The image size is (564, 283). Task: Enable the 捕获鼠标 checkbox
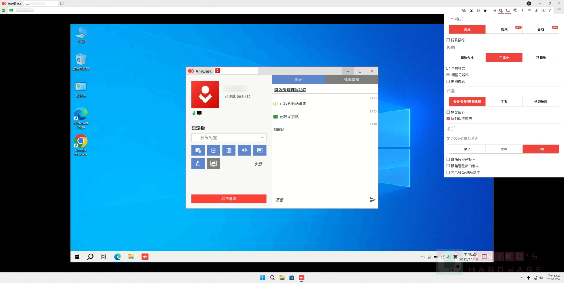point(448,40)
